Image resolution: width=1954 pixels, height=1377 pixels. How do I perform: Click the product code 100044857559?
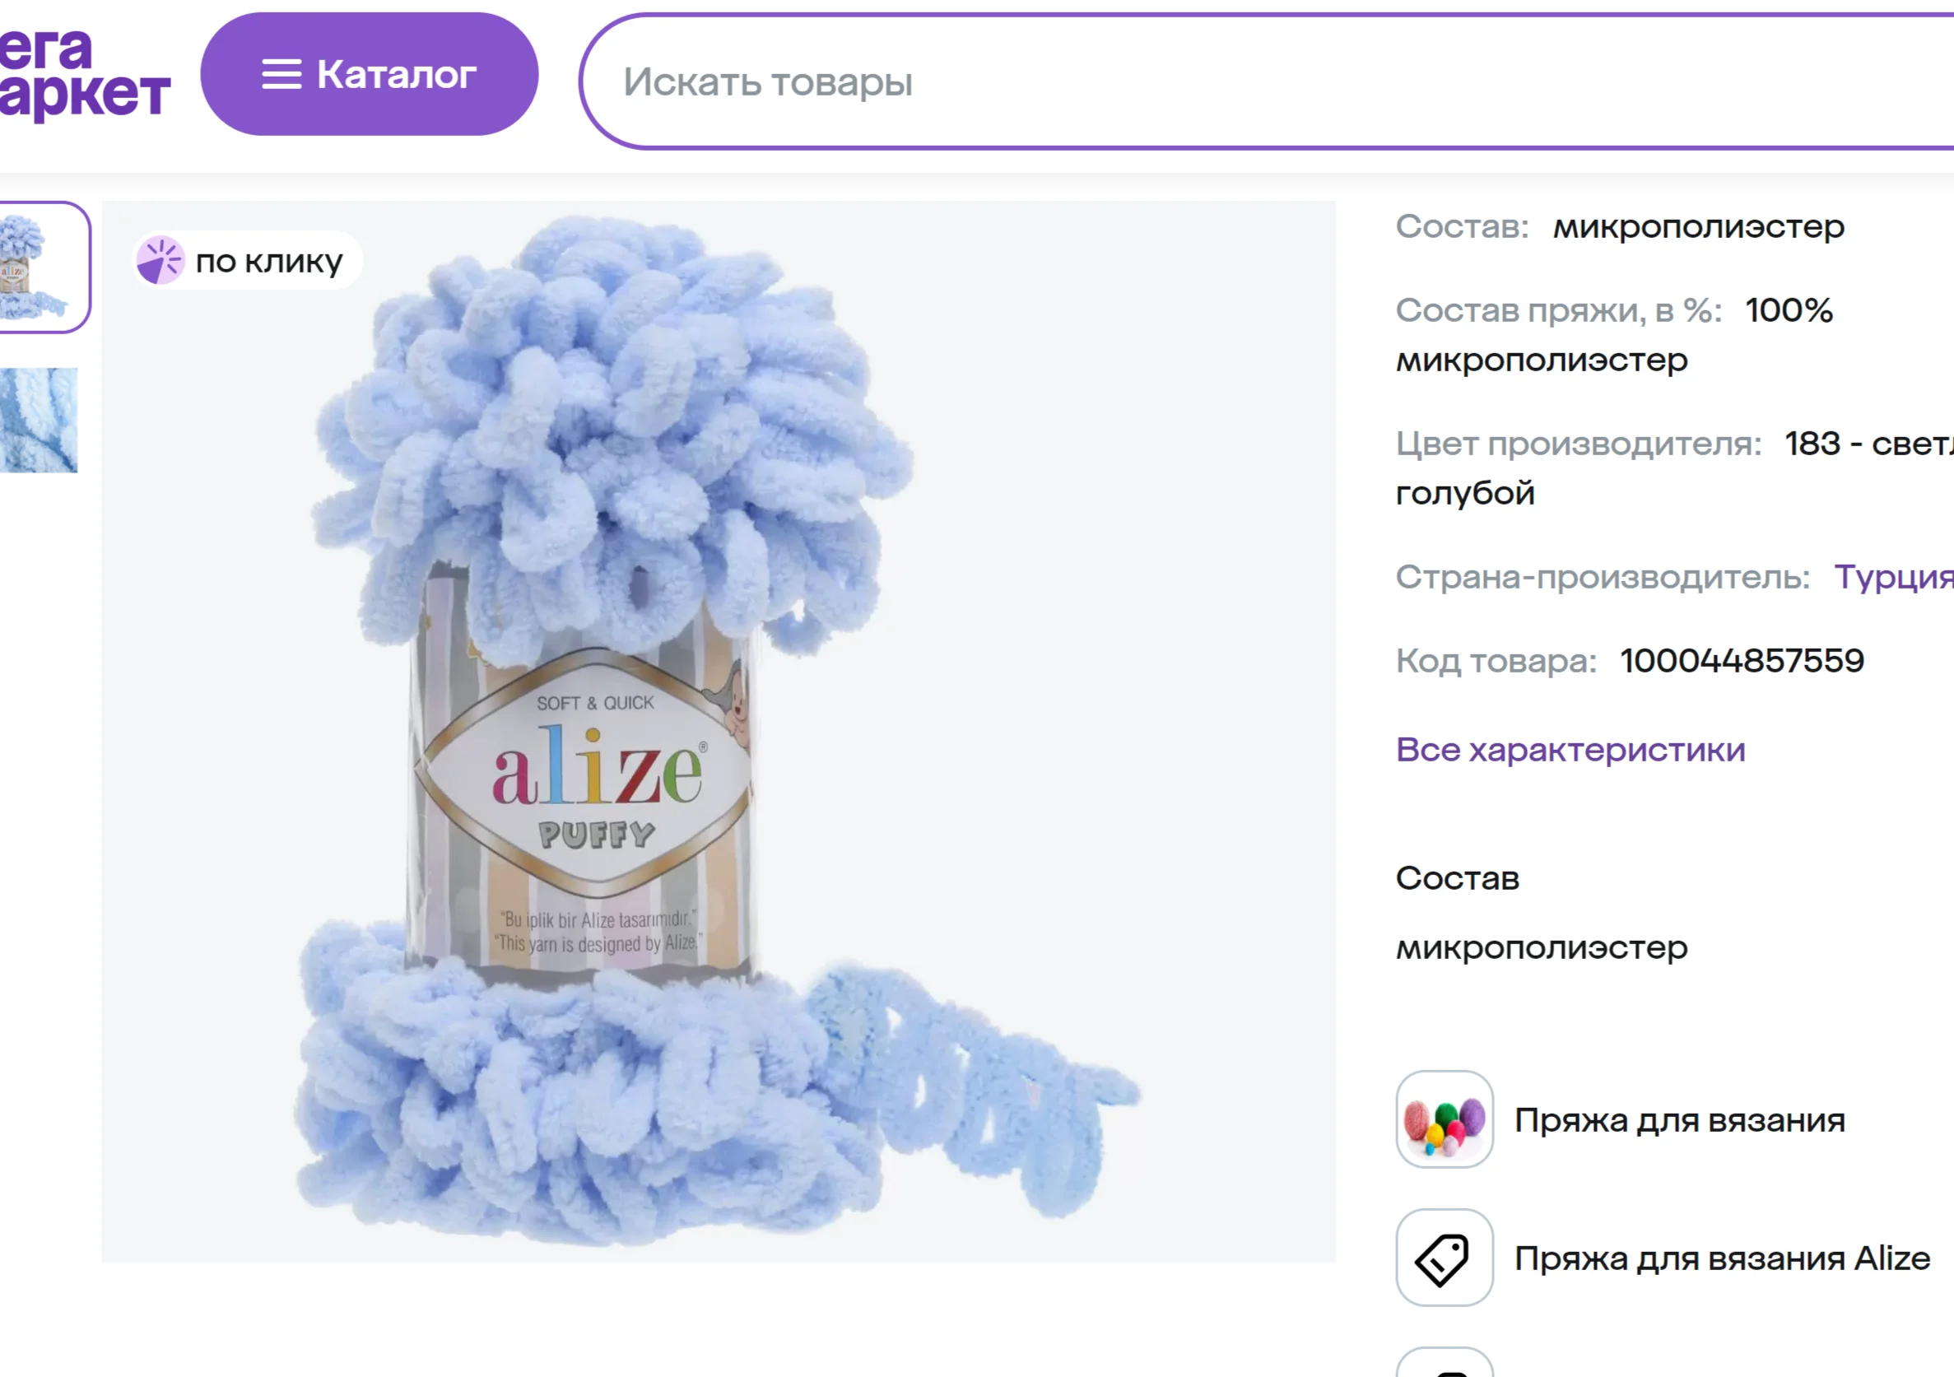1742,660
